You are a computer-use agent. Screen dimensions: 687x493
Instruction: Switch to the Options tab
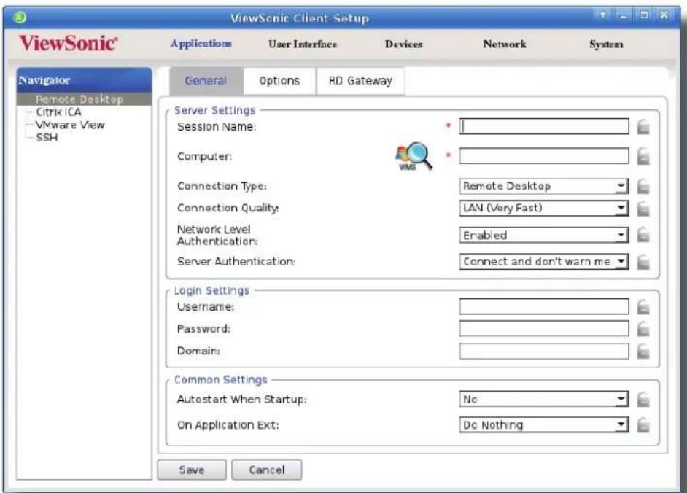click(x=279, y=81)
